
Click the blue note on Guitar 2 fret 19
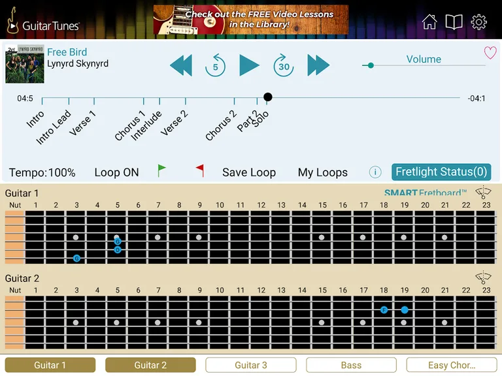click(x=405, y=310)
